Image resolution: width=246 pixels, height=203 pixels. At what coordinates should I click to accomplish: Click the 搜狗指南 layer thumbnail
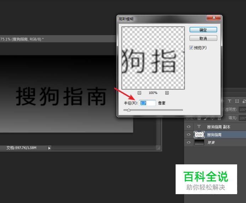pos(199,135)
